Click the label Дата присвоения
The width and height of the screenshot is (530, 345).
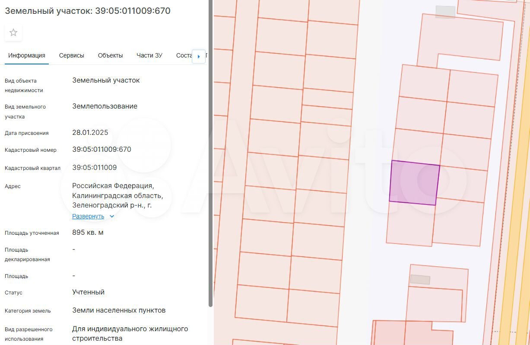[27, 133]
